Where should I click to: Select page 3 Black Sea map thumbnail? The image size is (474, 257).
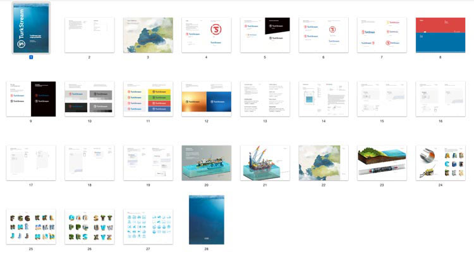pyautogui.click(x=148, y=35)
